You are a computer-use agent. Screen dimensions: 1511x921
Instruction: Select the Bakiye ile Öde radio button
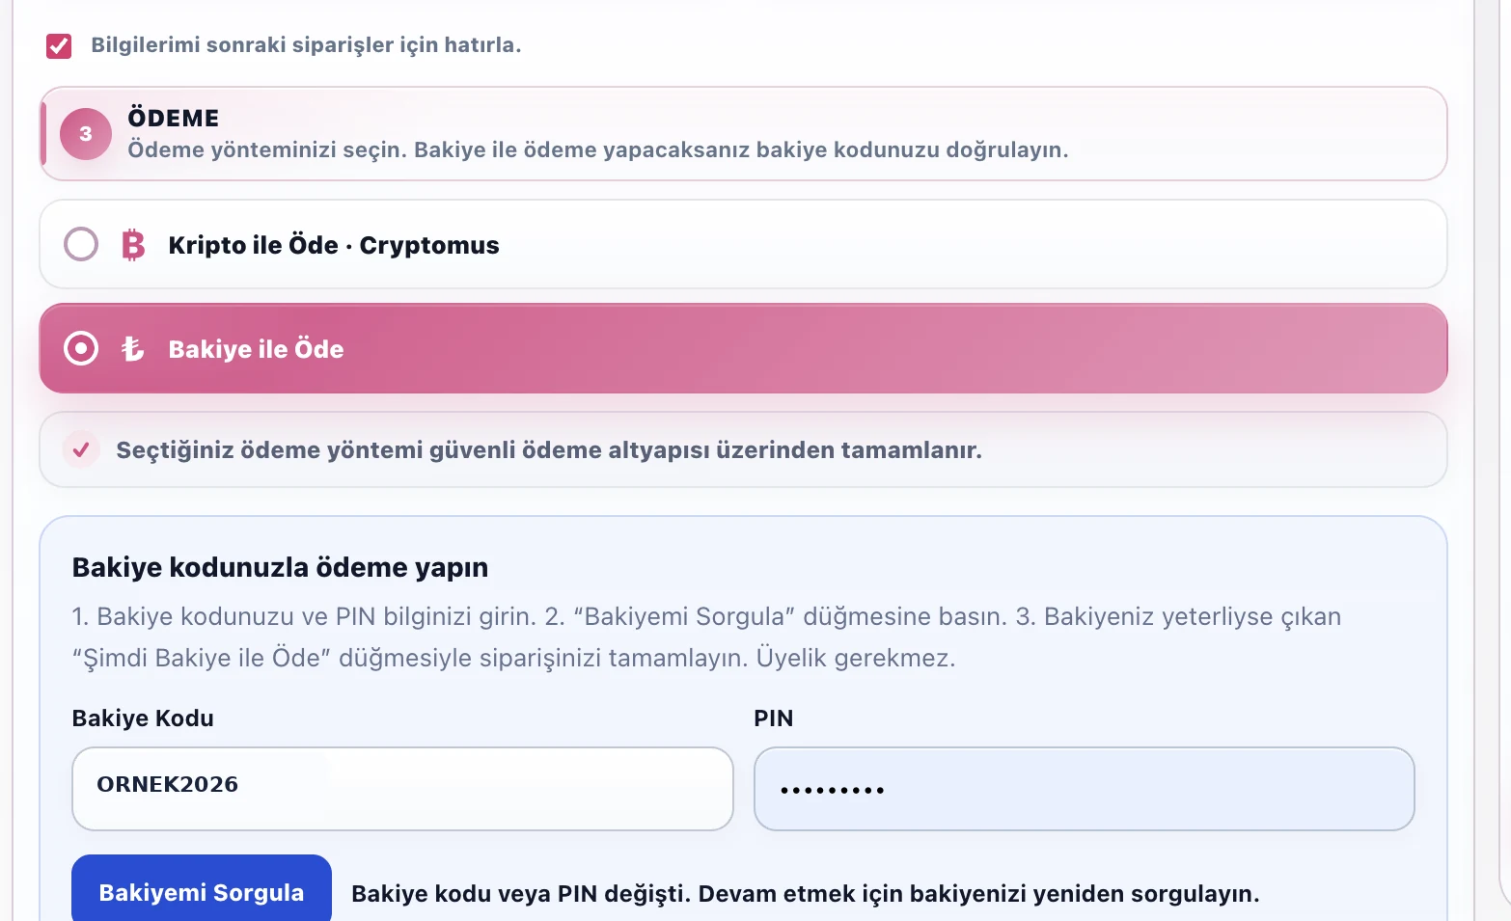[81, 348]
